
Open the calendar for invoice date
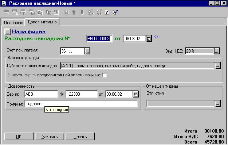tap(149, 39)
